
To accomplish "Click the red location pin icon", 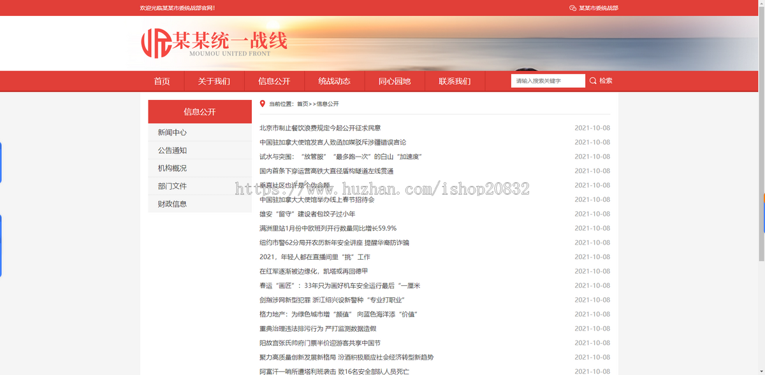I will click(263, 104).
